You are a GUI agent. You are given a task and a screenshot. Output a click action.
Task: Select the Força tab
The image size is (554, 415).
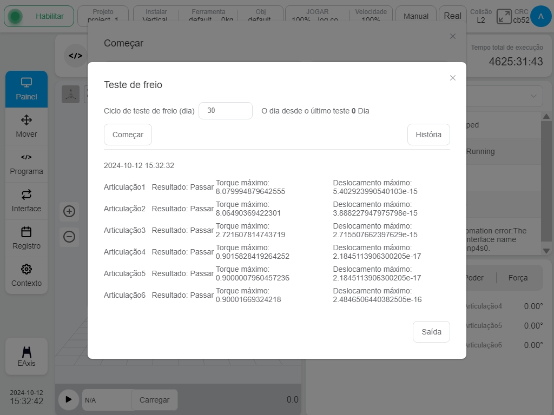tap(518, 278)
